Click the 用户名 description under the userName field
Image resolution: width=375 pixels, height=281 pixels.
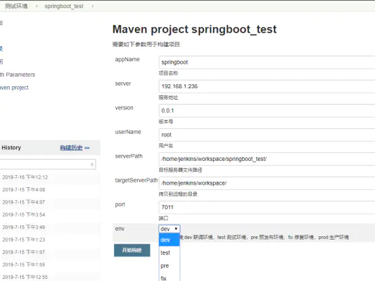point(166,146)
